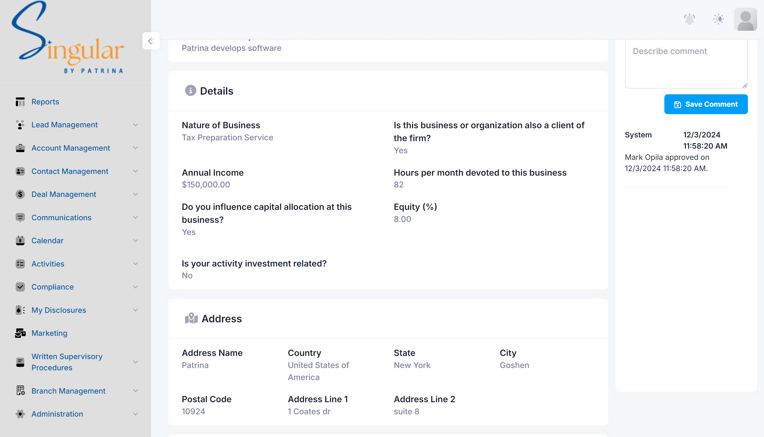Open the Marketing menu item
The height and width of the screenshot is (437, 764).
[49, 333]
